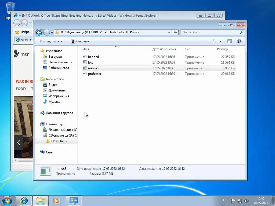Open the view options dropdown arrow

(x=220, y=41)
